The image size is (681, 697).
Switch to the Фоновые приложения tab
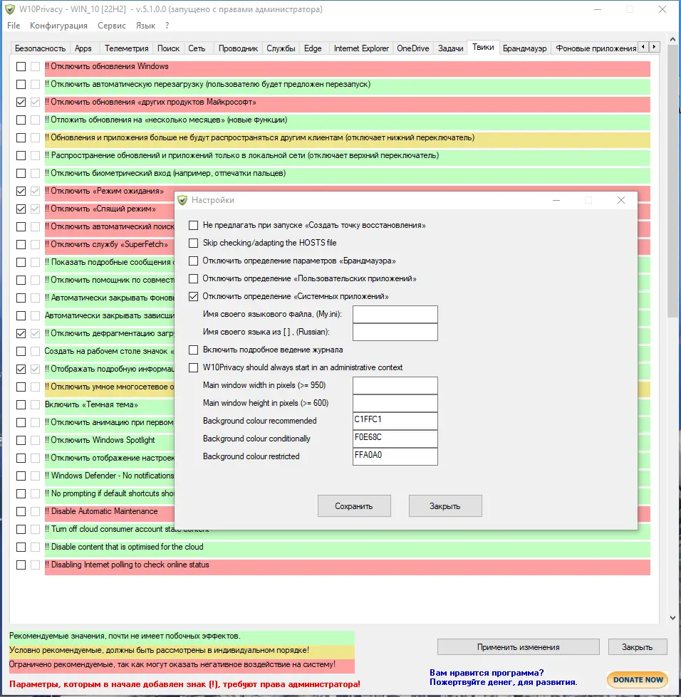(x=596, y=48)
